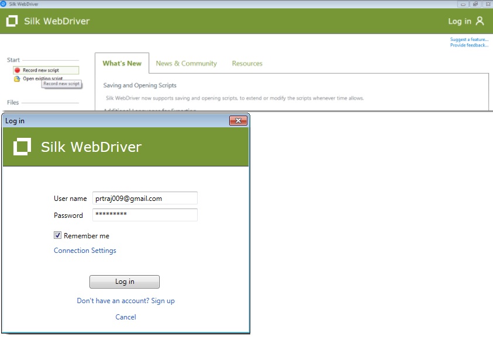The width and height of the screenshot is (493, 337).
Task: Select Open existing script
Action: tap(43, 78)
